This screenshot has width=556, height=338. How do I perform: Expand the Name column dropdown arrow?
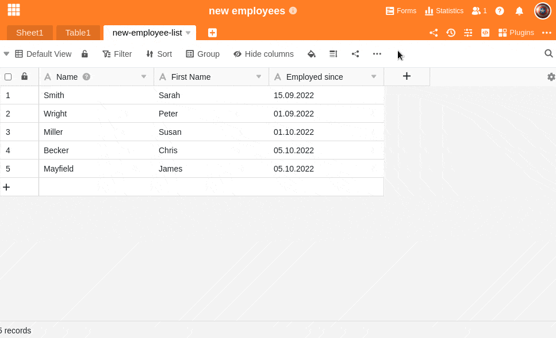pyautogui.click(x=144, y=76)
